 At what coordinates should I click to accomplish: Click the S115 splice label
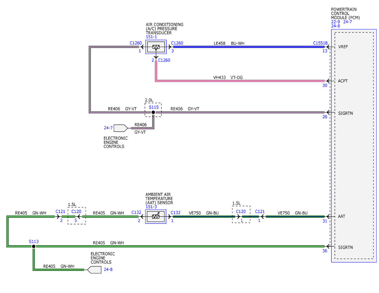[154, 107]
